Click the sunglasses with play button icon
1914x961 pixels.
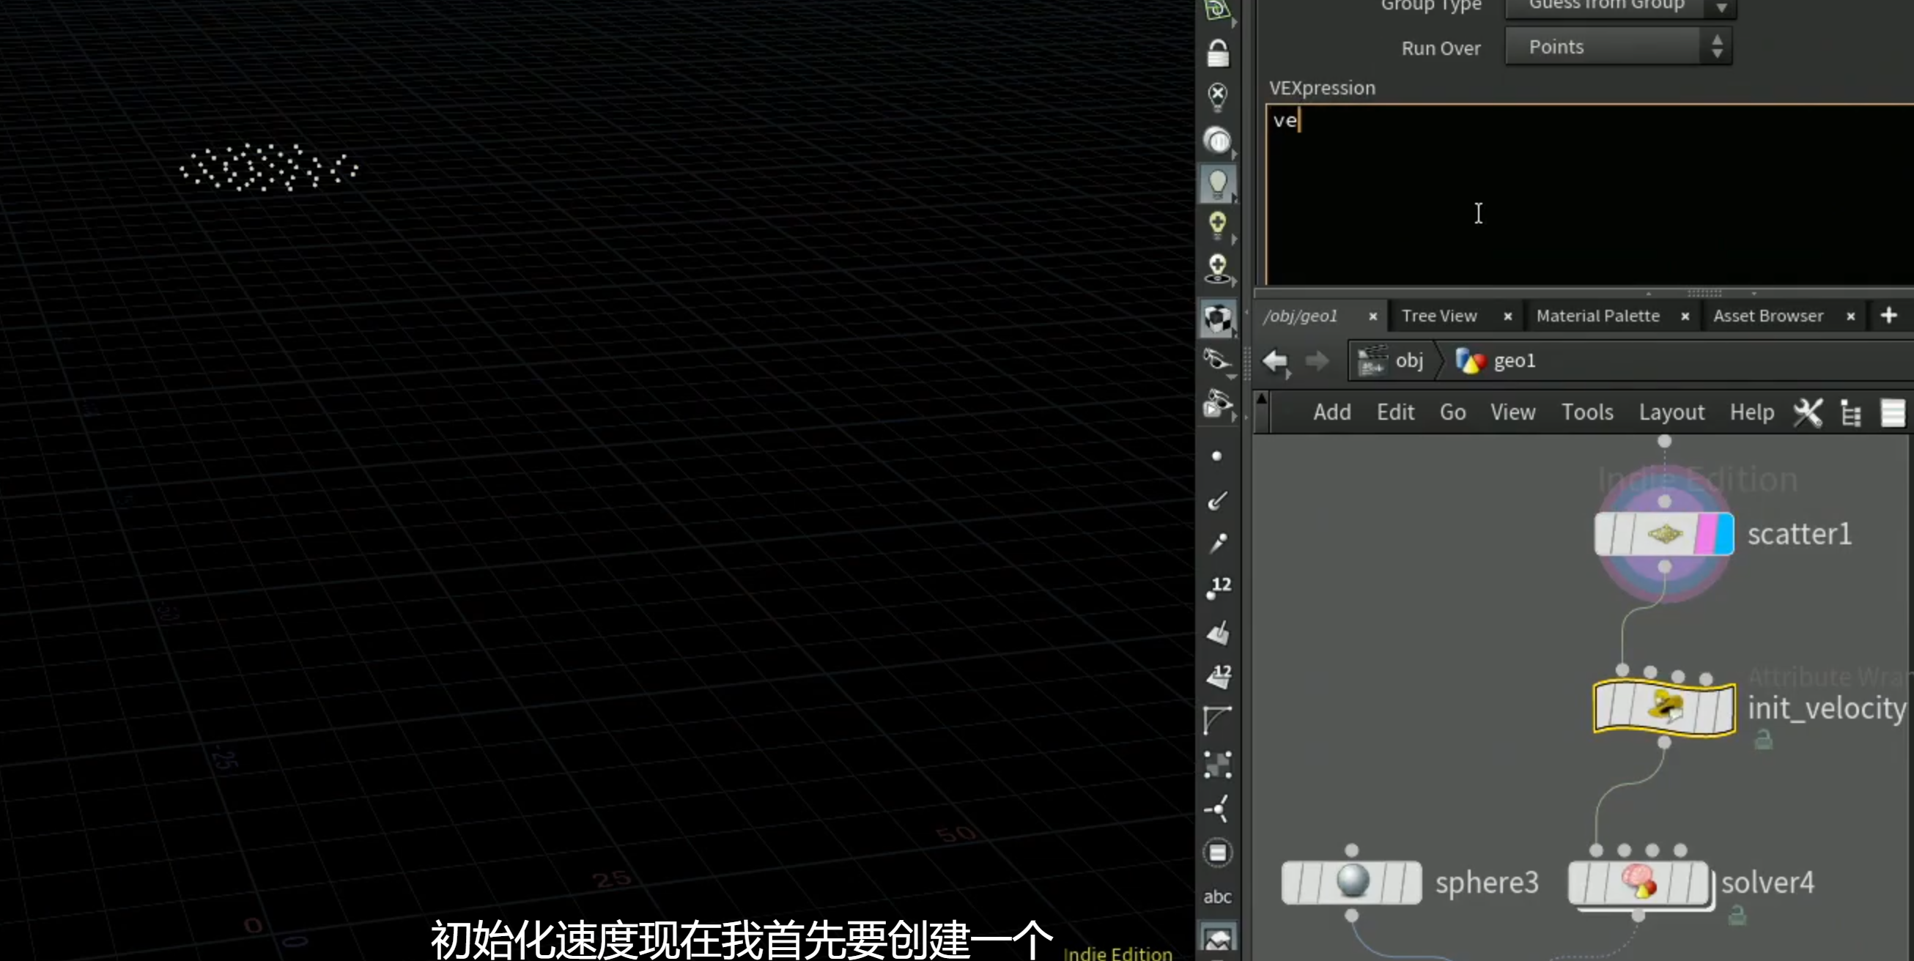(1217, 404)
